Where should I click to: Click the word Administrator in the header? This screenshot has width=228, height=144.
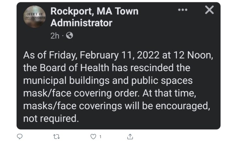(x=81, y=23)
